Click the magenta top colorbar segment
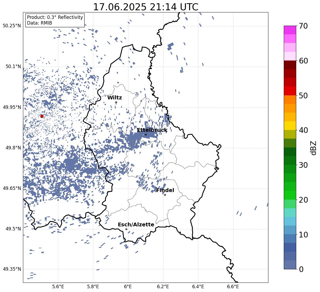This screenshot has width=320, height=292. click(x=290, y=30)
